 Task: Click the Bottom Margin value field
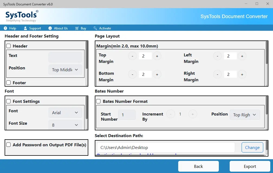(x=145, y=74)
